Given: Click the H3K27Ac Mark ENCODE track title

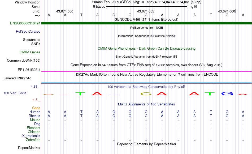Looking at the screenshot, I should [146, 75].
